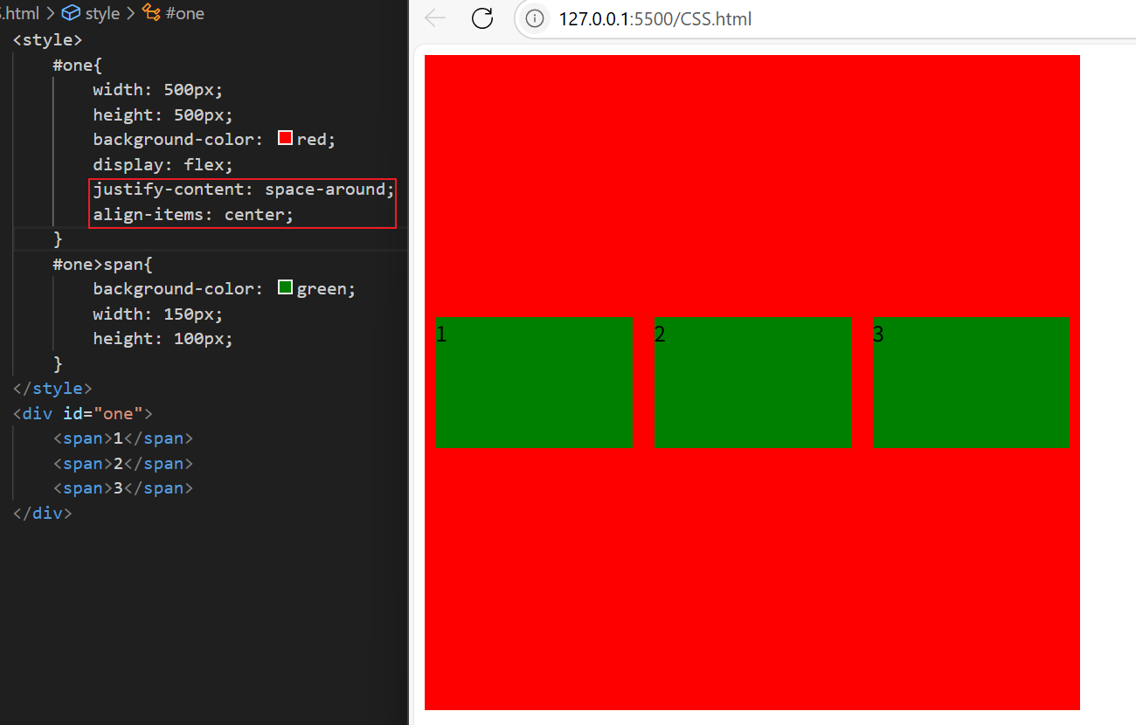Place cursor on the #one{ selector line
Viewport: 1136px width, 725px height.
(x=78, y=65)
